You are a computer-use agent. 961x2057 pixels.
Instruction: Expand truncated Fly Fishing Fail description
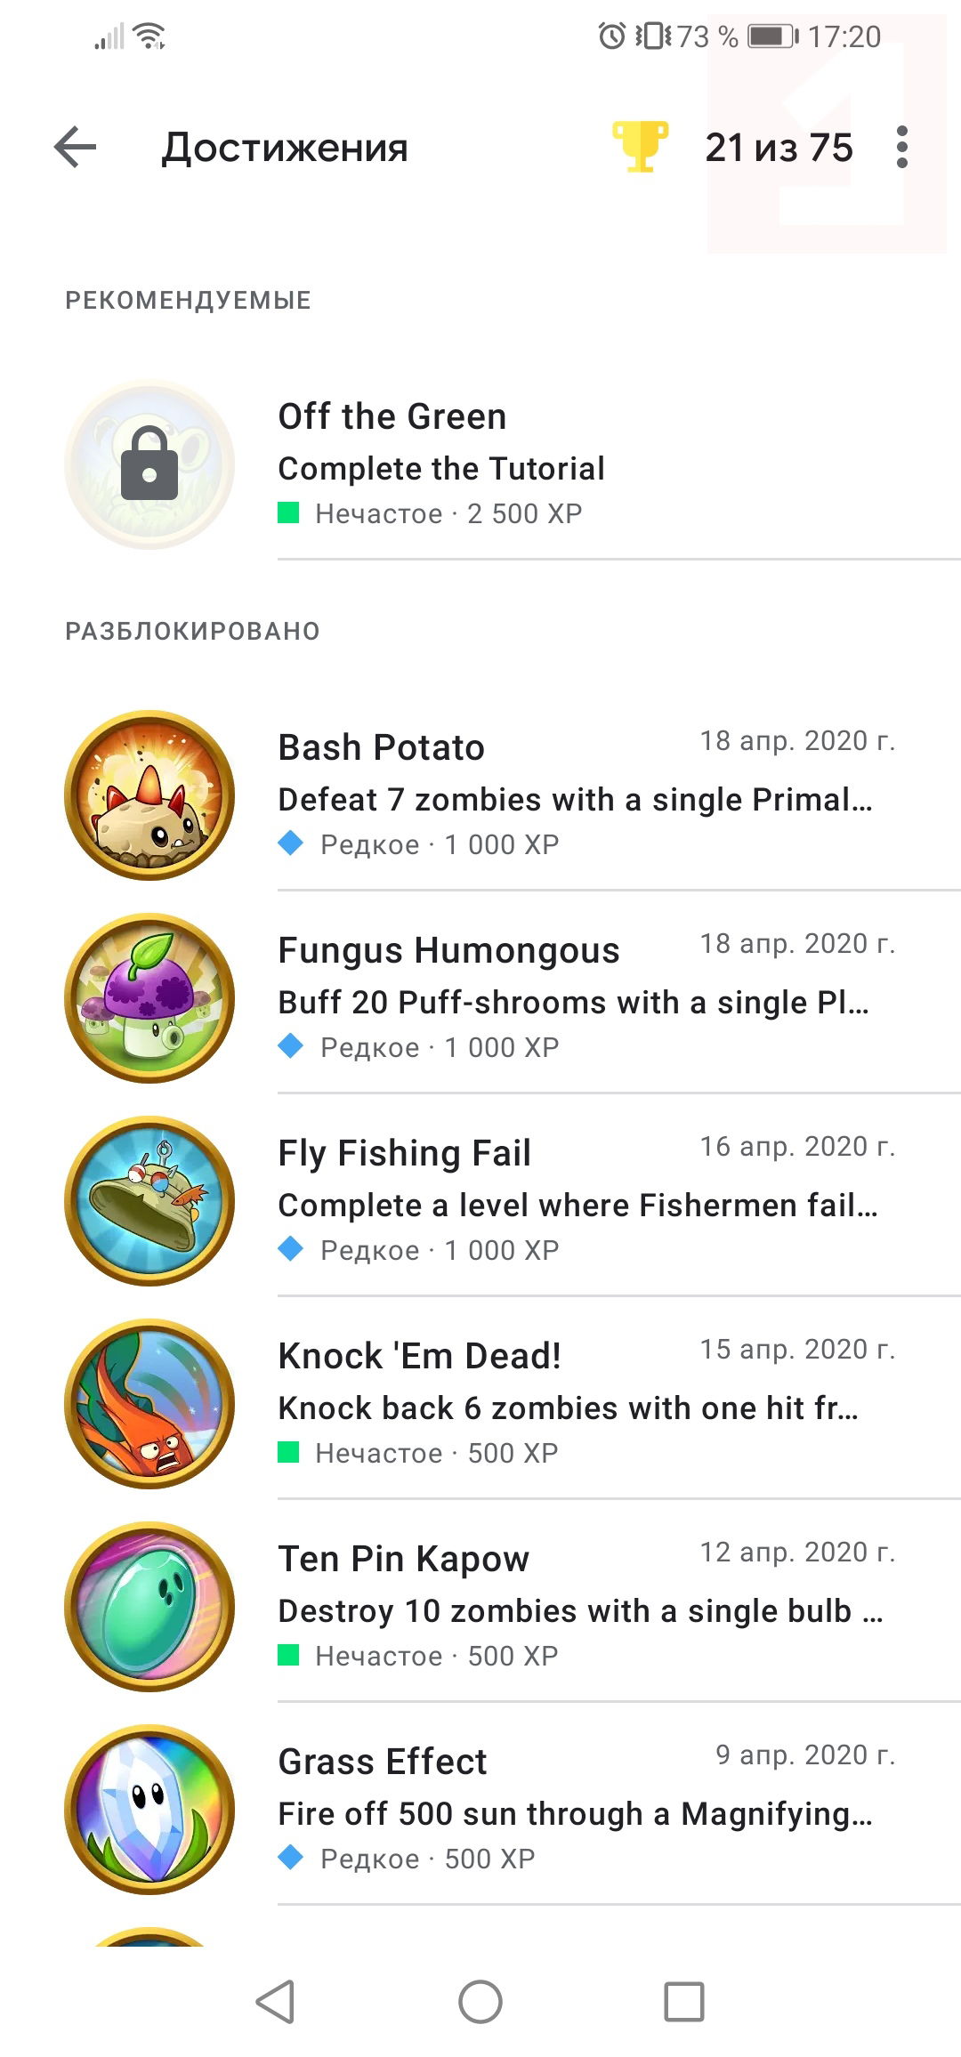coord(578,1206)
